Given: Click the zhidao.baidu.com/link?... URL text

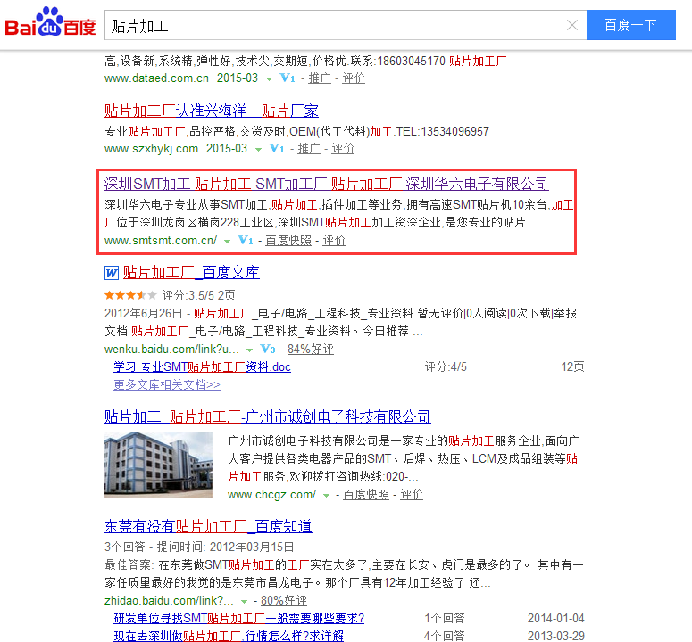Looking at the screenshot, I should [169, 601].
